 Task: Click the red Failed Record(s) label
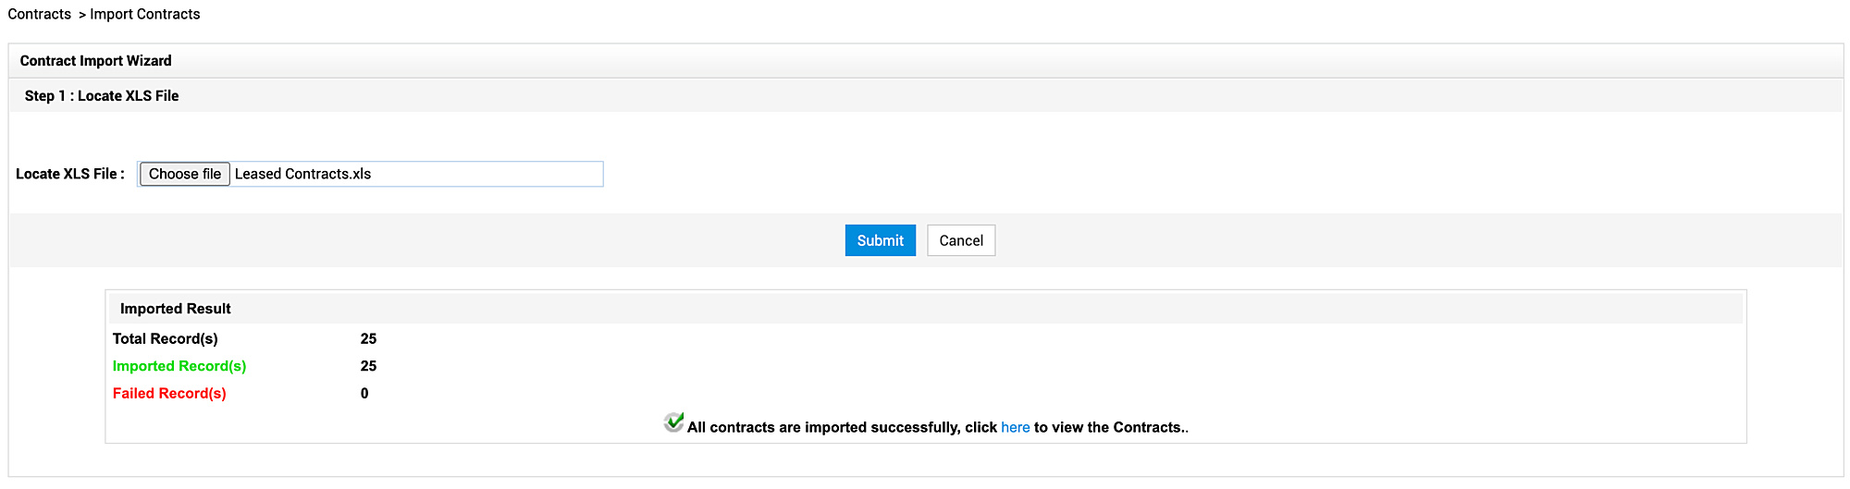click(169, 393)
